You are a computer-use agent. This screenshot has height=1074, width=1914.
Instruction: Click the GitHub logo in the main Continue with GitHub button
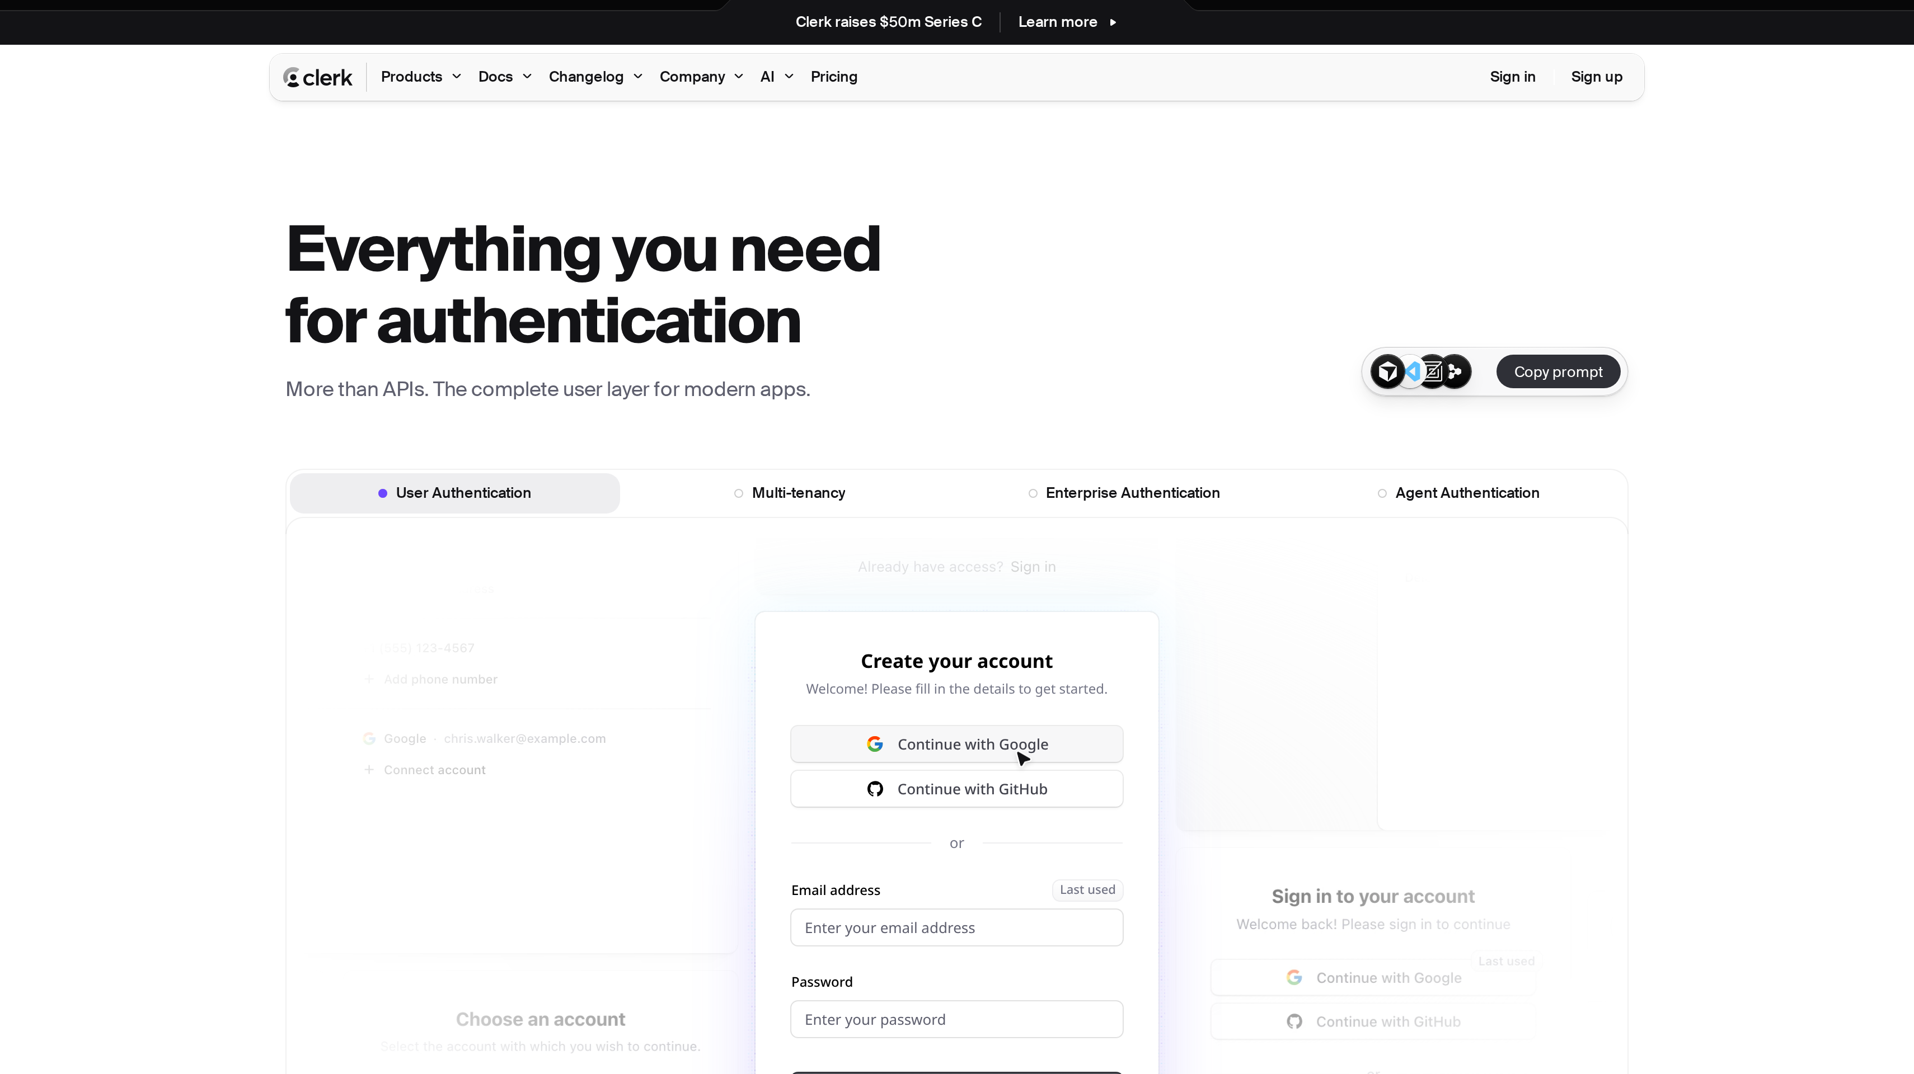[x=875, y=789]
